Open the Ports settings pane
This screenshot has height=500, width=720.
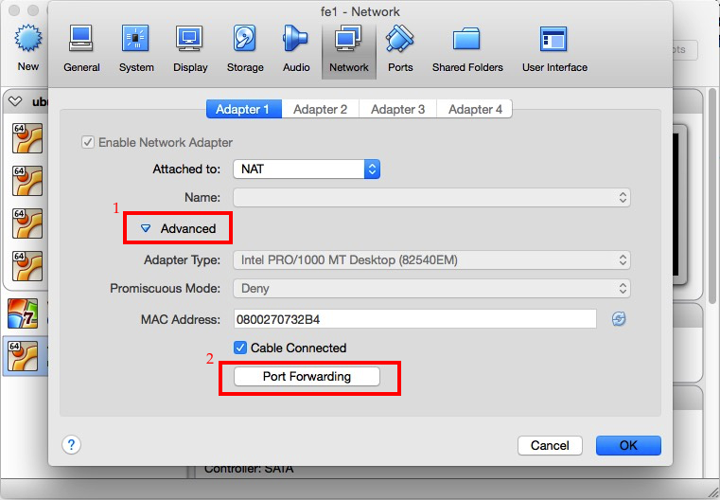(400, 47)
